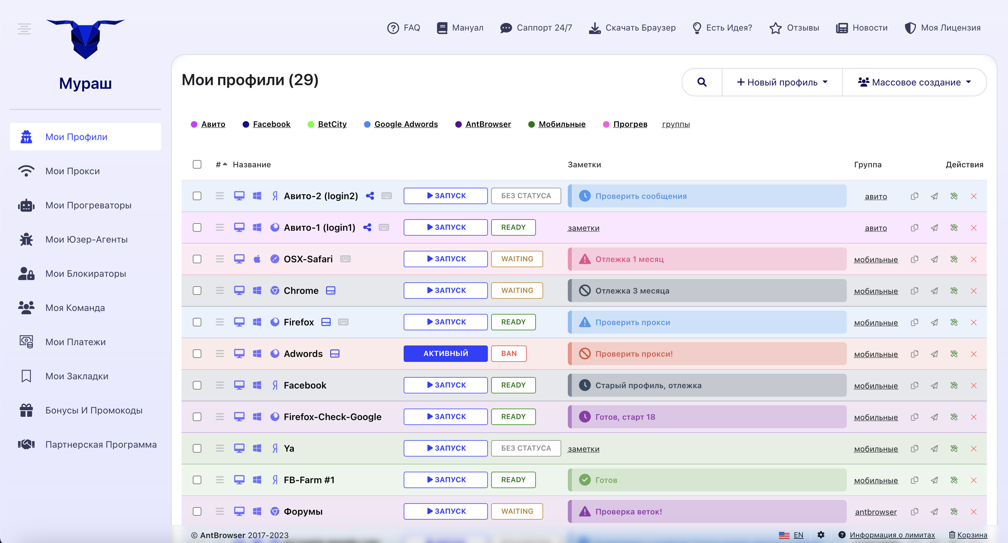Open WAITING status dropdown for OSX-Safari

pos(517,259)
